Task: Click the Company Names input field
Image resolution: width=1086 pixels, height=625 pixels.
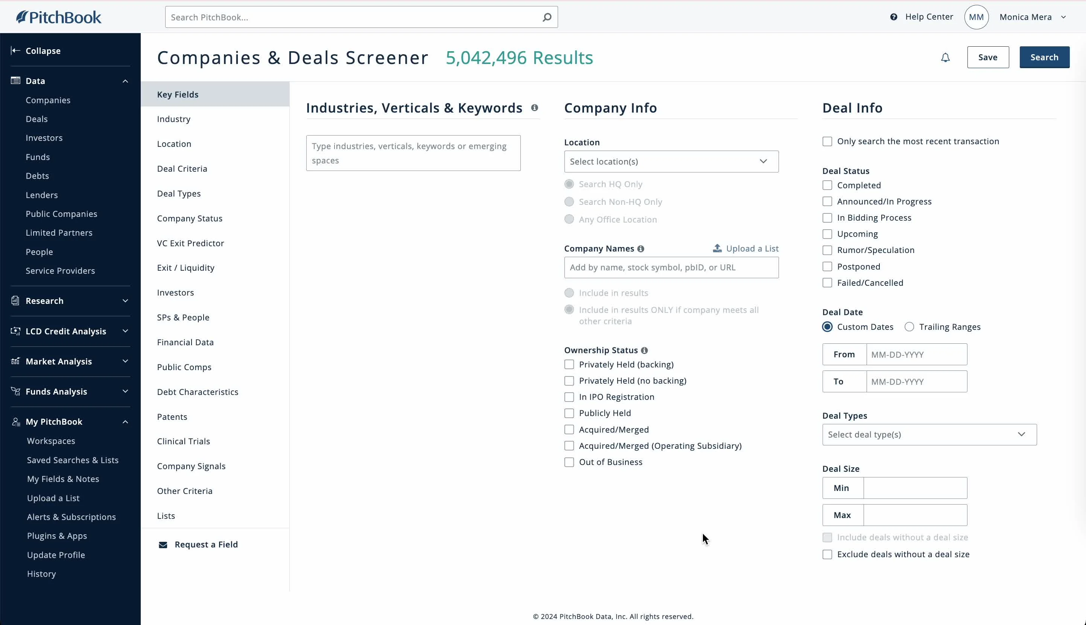Action: (671, 267)
